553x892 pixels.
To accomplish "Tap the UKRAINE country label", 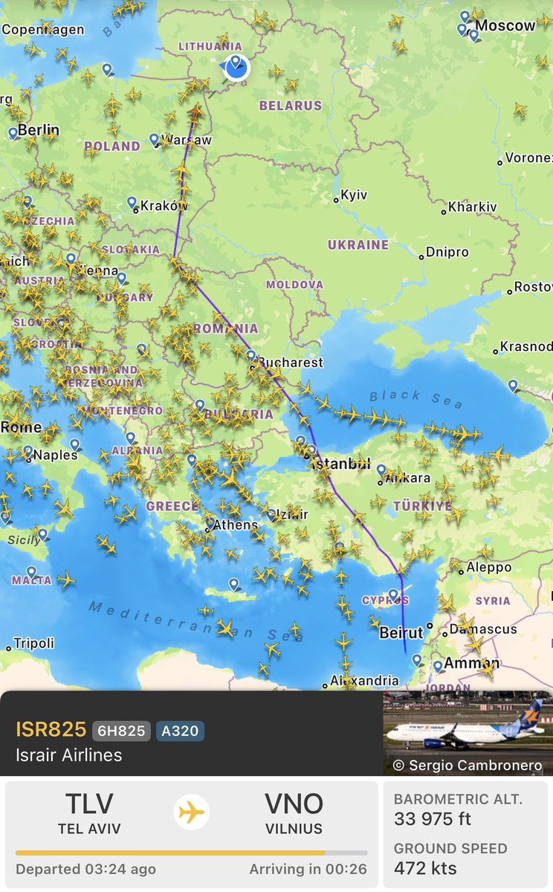I will tap(358, 245).
